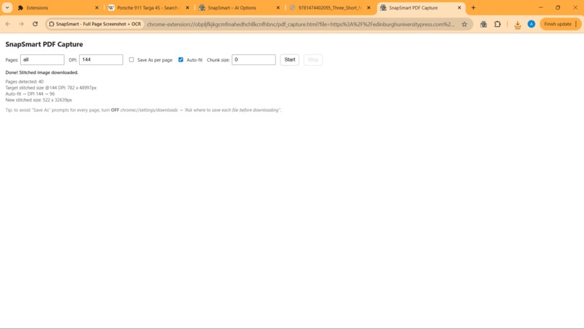
Task: Click 'Done! Stitched image downloaded.' status
Action: point(42,72)
